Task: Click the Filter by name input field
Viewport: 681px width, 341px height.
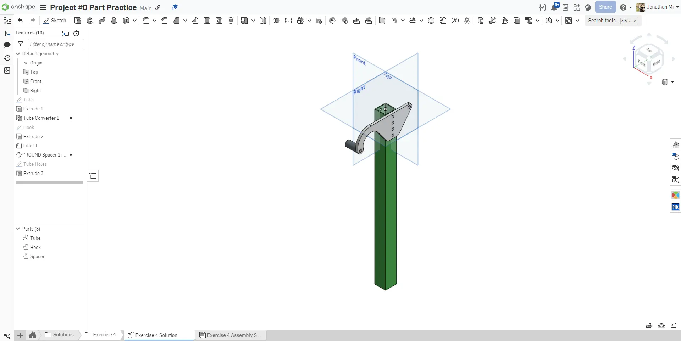Action: tap(56, 44)
